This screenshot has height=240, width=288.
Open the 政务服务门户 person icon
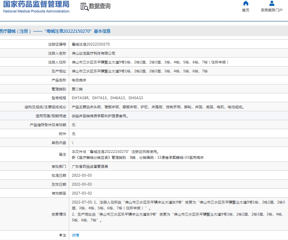pyautogui.click(x=272, y=4)
